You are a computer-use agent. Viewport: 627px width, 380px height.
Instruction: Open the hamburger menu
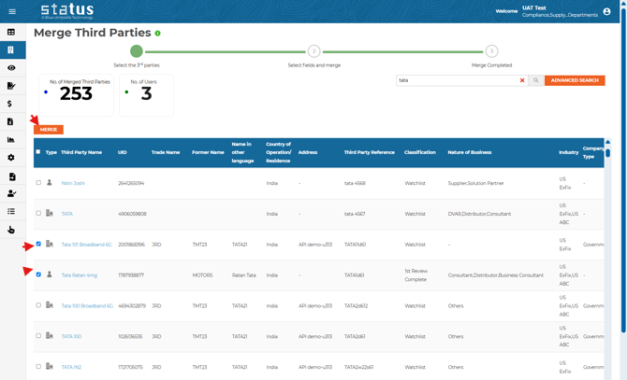pos(12,11)
